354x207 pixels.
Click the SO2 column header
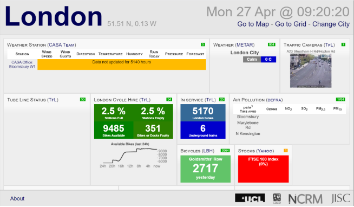pyautogui.click(x=304, y=109)
